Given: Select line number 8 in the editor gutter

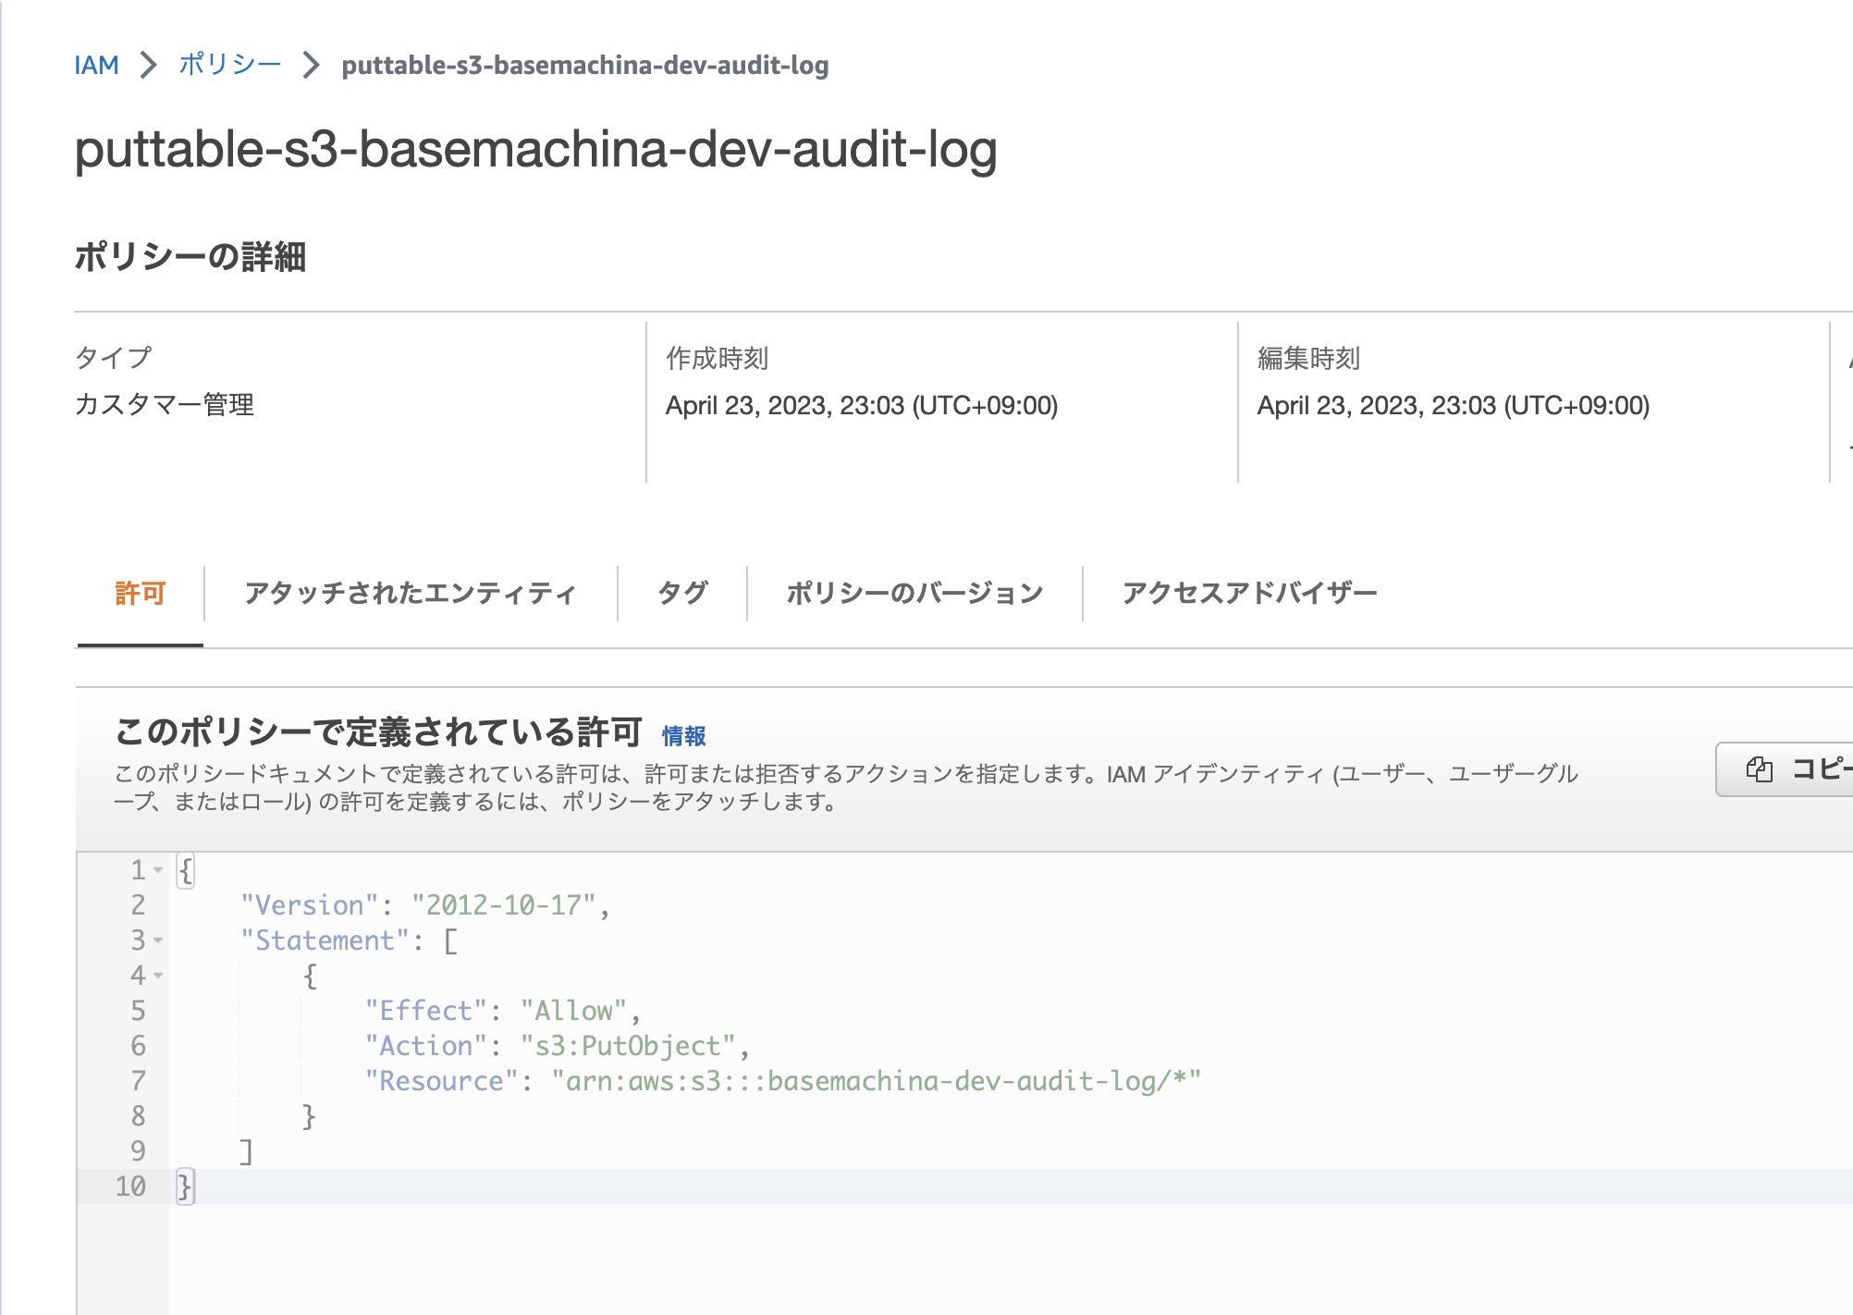Looking at the screenshot, I should click(x=138, y=1116).
